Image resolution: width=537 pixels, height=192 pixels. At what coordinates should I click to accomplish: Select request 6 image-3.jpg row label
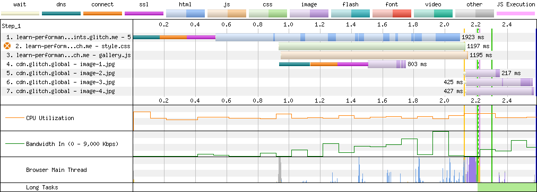point(60,82)
